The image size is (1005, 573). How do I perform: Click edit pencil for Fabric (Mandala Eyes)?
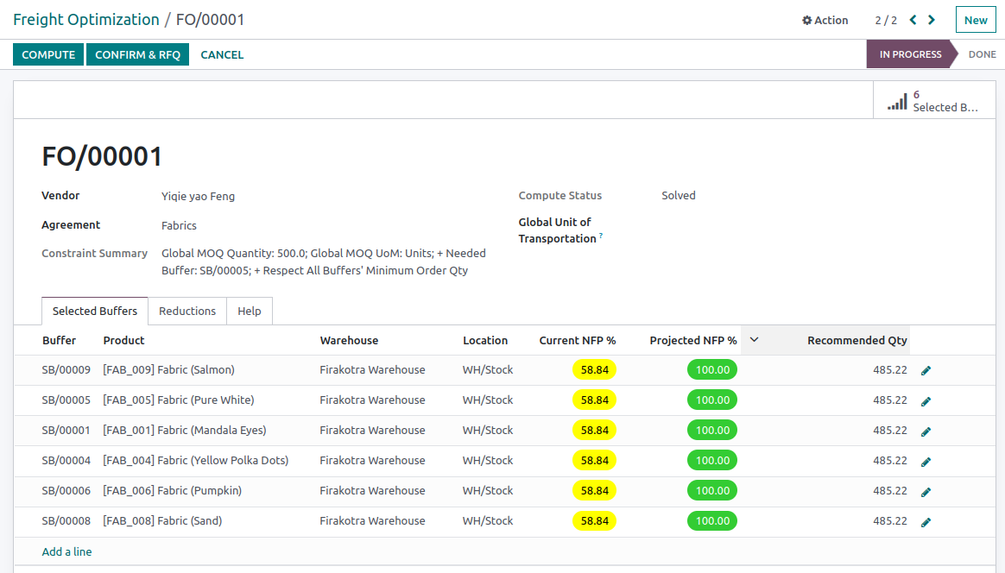[926, 431]
